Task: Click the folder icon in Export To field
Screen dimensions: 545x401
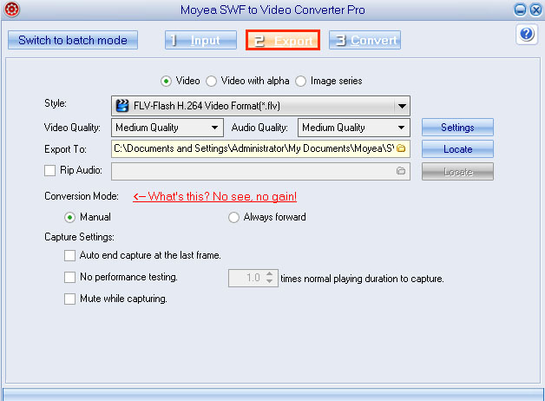Action: pyautogui.click(x=401, y=148)
